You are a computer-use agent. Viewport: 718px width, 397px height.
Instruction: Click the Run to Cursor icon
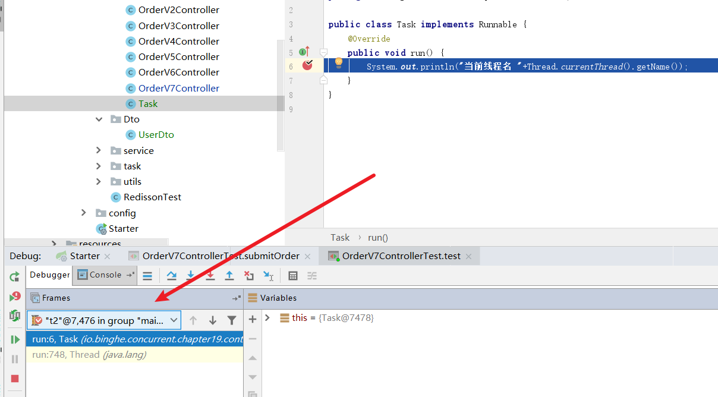268,275
